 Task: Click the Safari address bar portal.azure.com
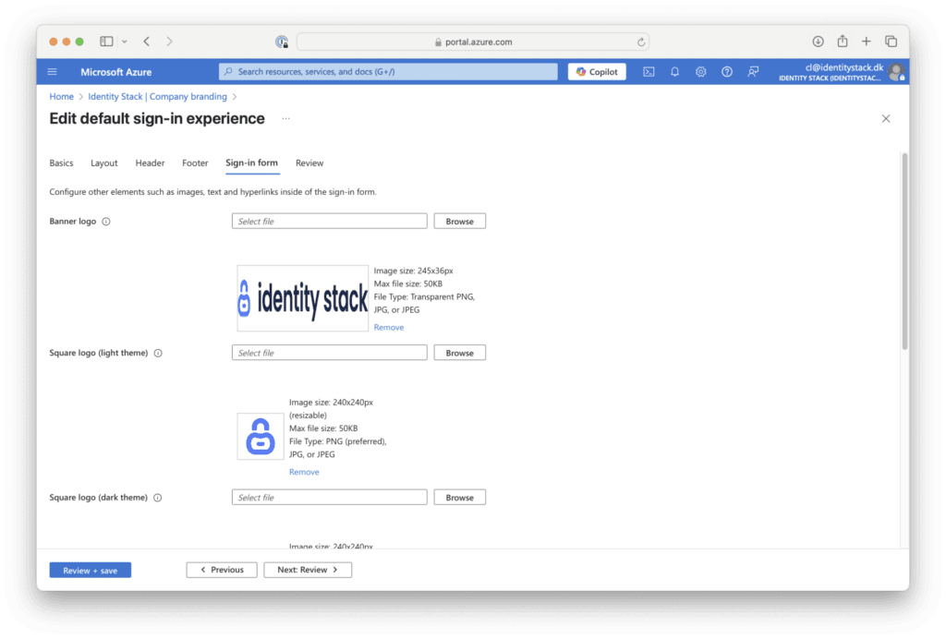click(x=473, y=42)
